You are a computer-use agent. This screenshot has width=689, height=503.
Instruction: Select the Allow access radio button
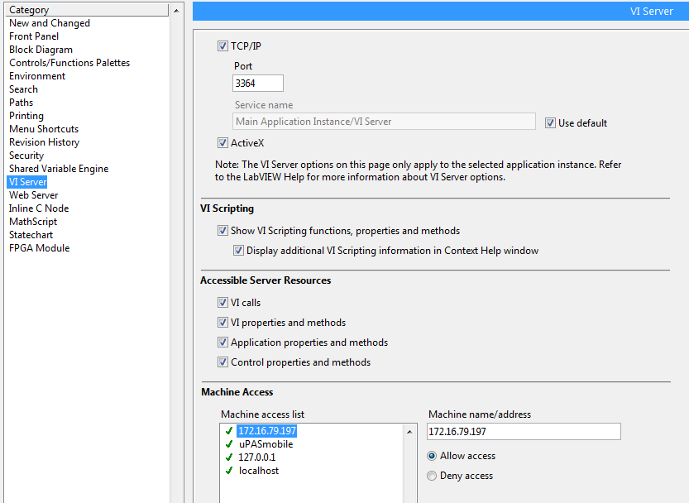pos(432,456)
